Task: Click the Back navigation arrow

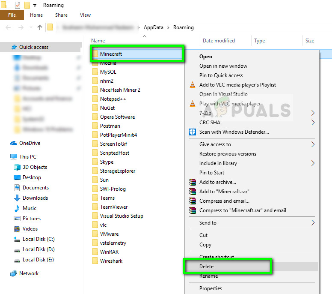Action: 8,27
